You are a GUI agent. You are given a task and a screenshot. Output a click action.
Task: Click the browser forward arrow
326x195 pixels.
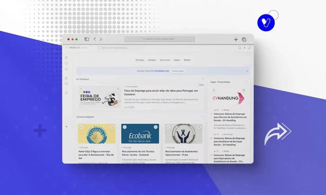[x=101, y=39]
